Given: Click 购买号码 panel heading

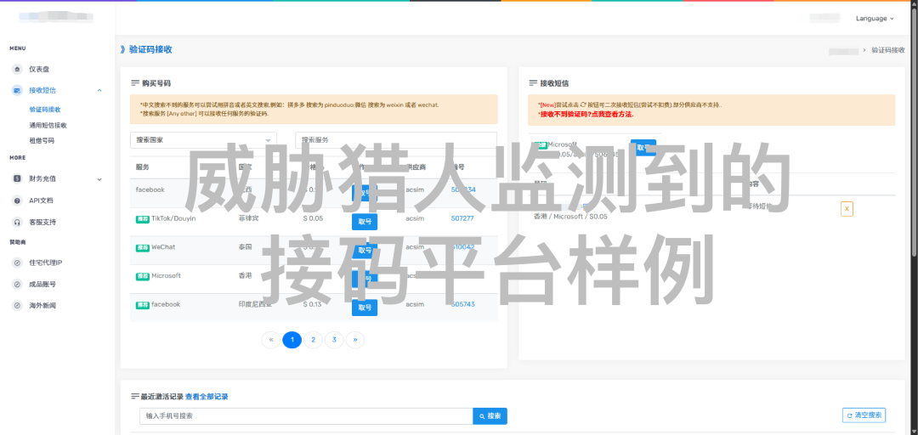Looking at the screenshot, I should pos(156,83).
